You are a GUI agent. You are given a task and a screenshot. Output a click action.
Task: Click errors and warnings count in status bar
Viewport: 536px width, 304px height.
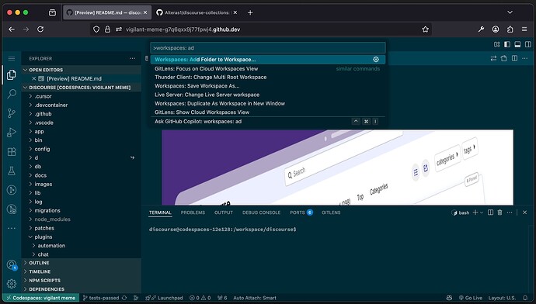point(200,298)
